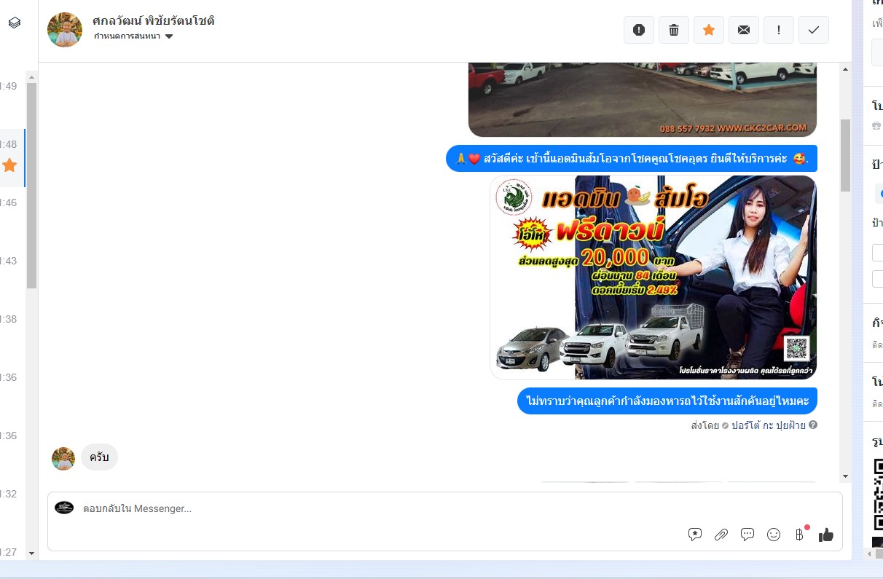
Task: Click the stacked layers icon in sidebar
Action: pyautogui.click(x=15, y=23)
